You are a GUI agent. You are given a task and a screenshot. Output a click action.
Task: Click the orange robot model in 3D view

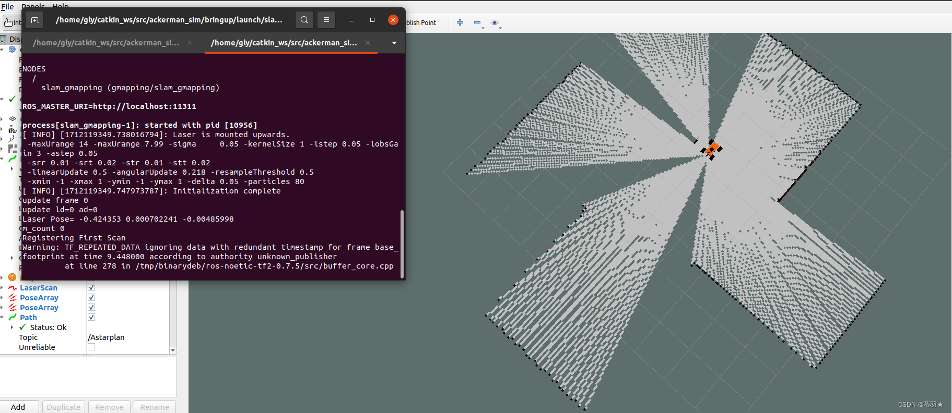tap(712, 149)
